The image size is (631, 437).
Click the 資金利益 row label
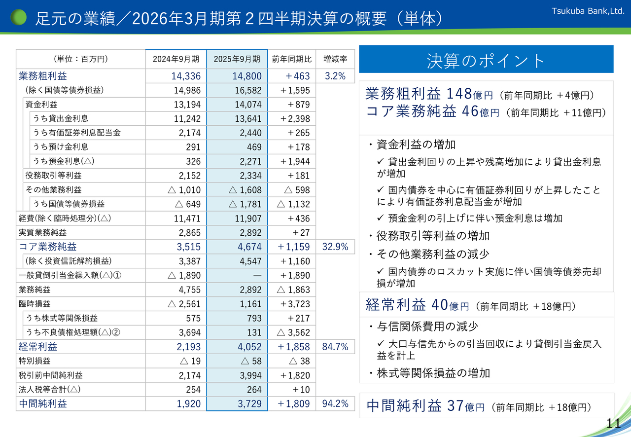(41, 105)
